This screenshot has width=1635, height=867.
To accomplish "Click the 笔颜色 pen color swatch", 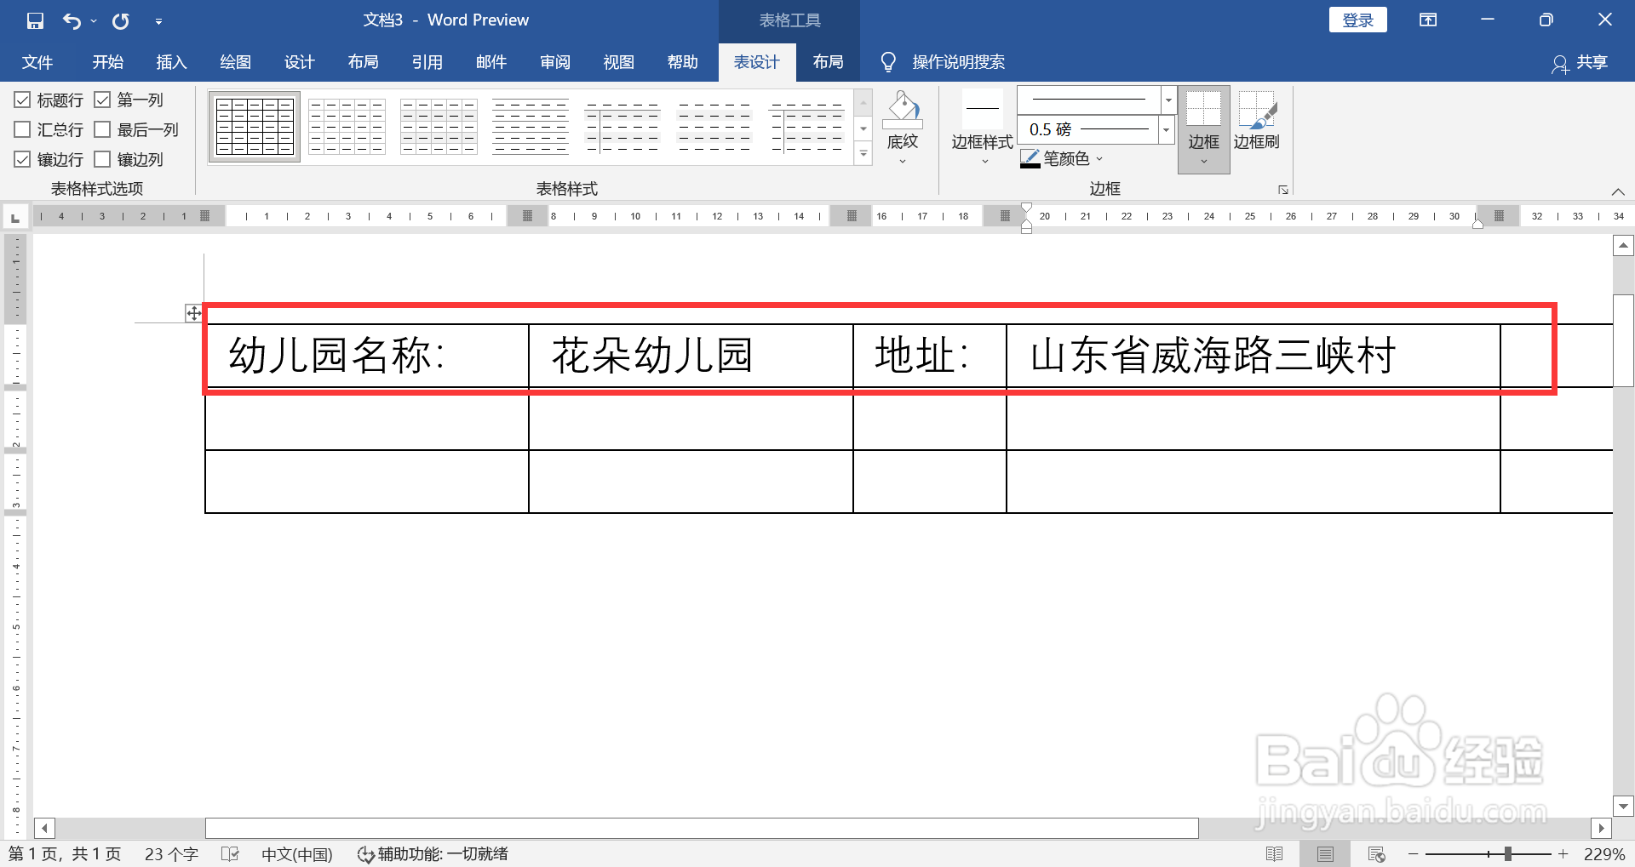I will click(x=1030, y=158).
